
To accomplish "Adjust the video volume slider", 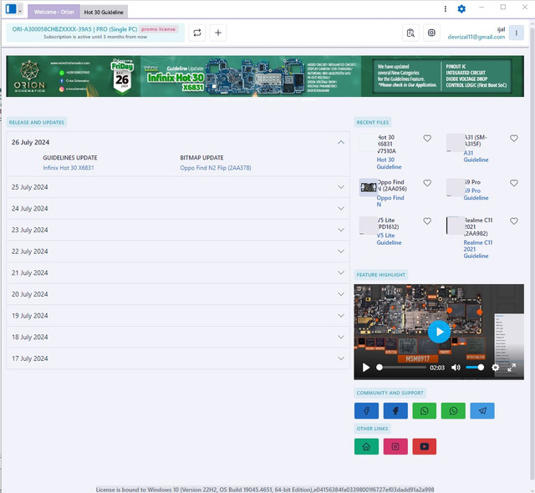I will pos(475,368).
